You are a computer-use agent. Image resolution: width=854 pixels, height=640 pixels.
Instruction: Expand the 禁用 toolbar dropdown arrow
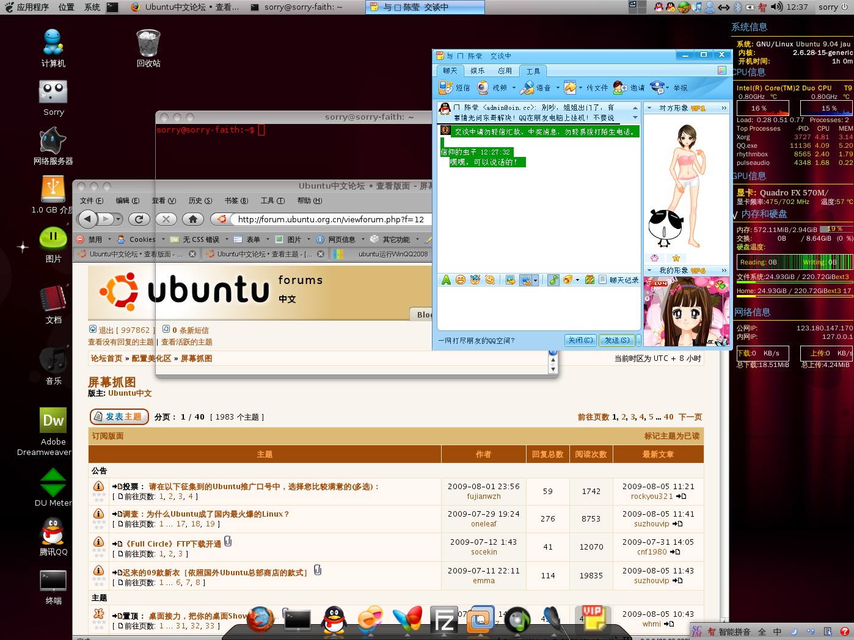click(x=109, y=239)
